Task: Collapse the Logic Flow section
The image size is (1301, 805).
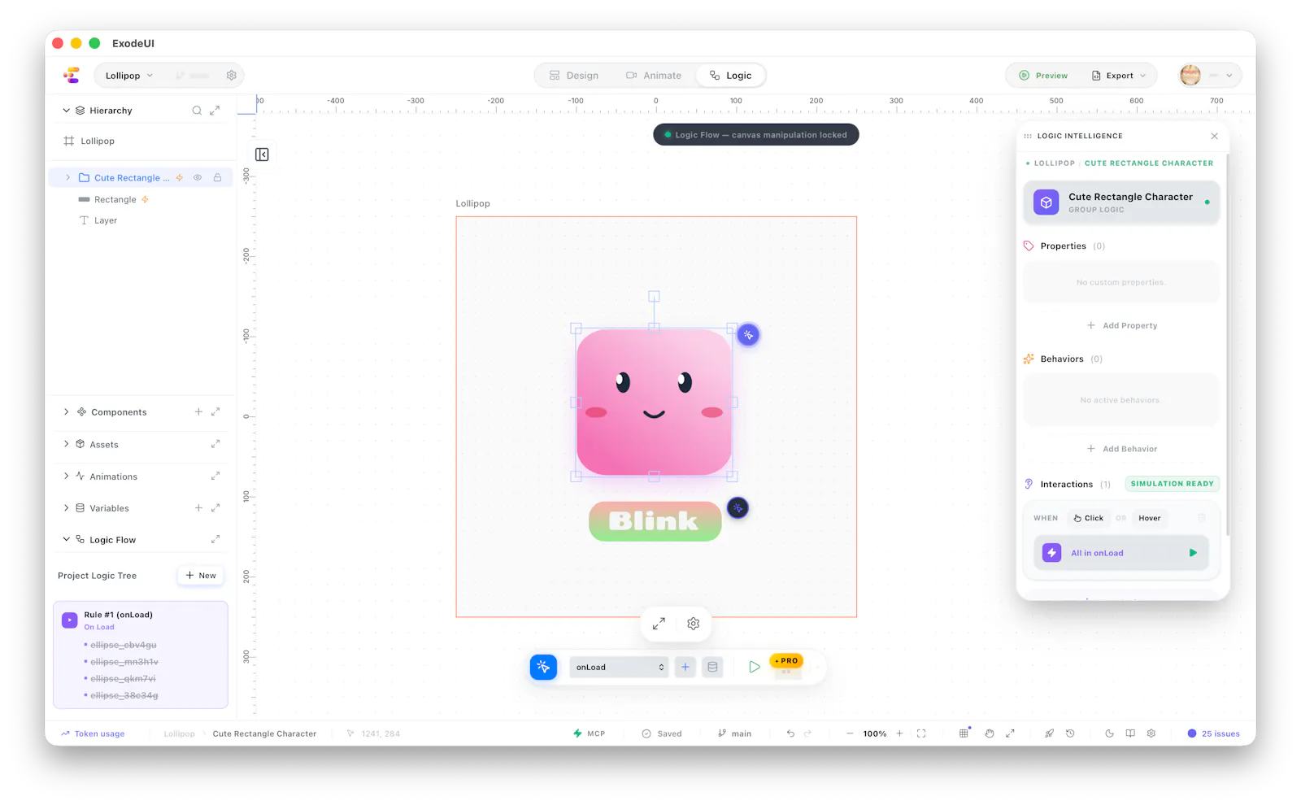Action: [67, 539]
